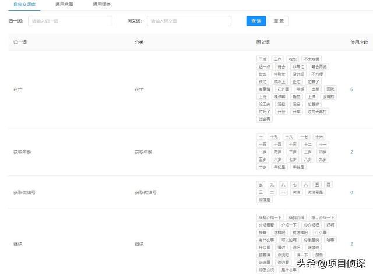373x276 pixels.
Task: Open usage count 0 for 获取微信号 row
Action: tap(351, 192)
